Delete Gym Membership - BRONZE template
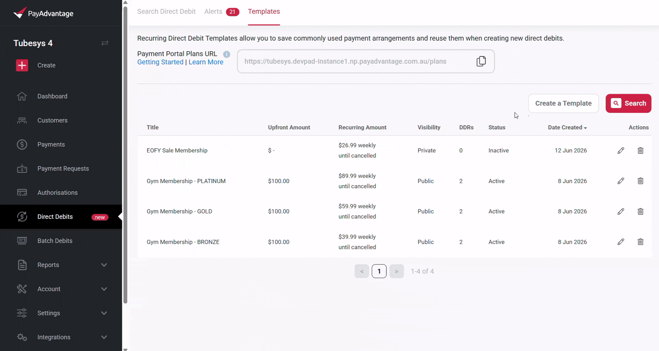 (x=640, y=242)
